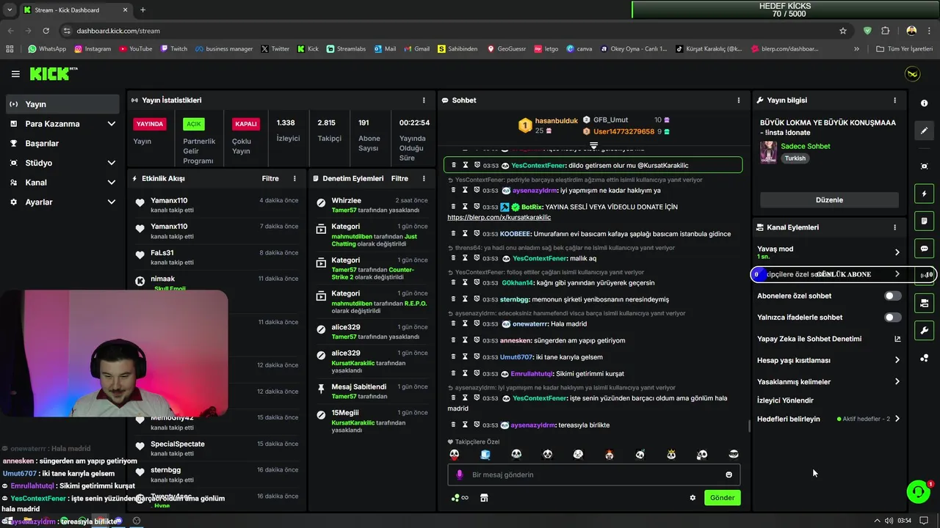
Task: Open emoji picker in message box
Action: click(728, 474)
